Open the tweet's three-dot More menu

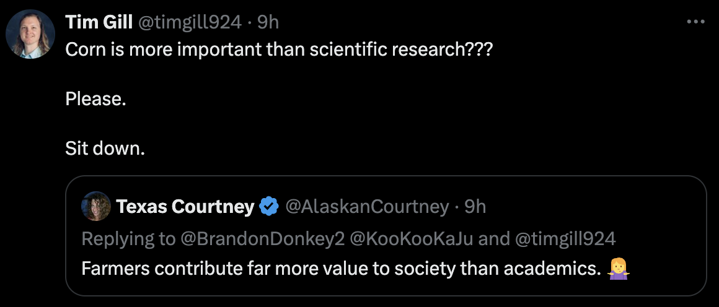(x=696, y=22)
